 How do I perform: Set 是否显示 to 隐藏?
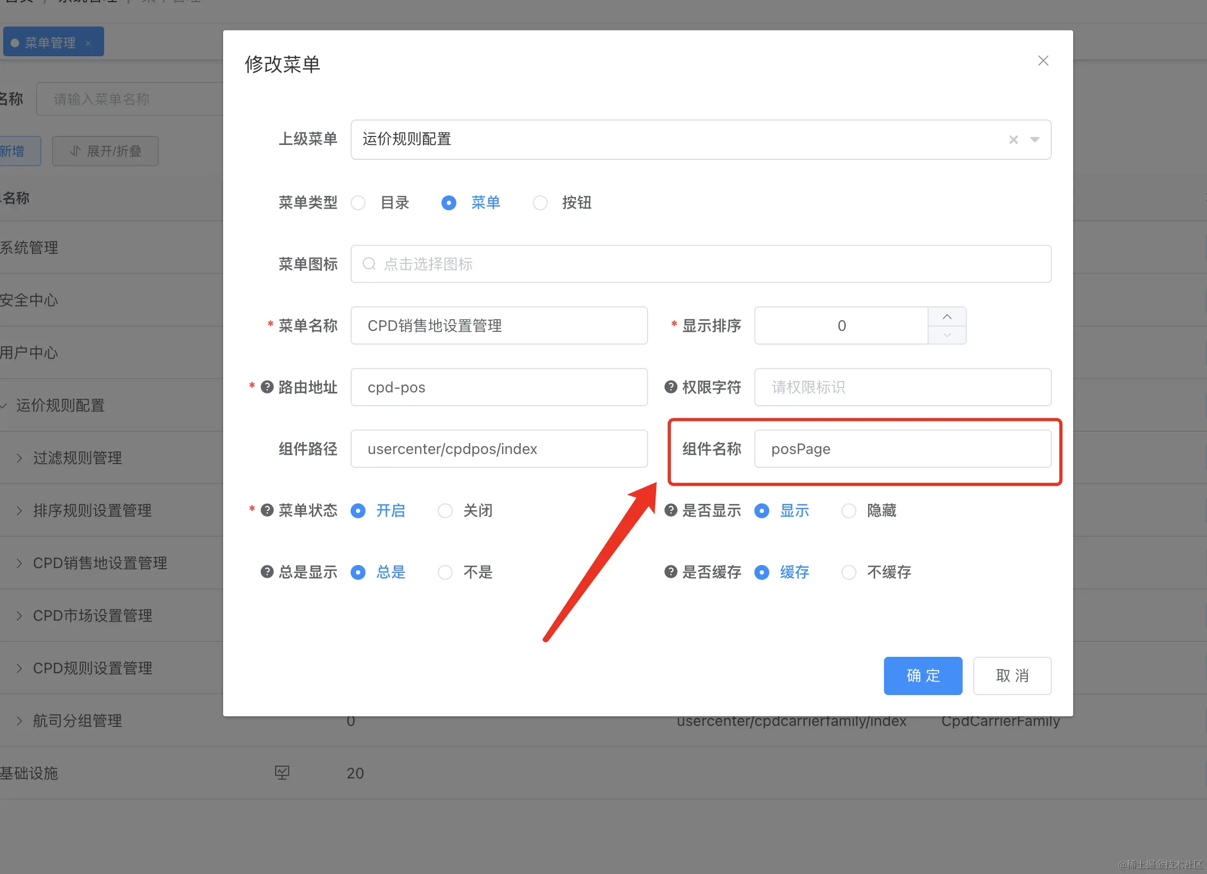click(x=849, y=511)
